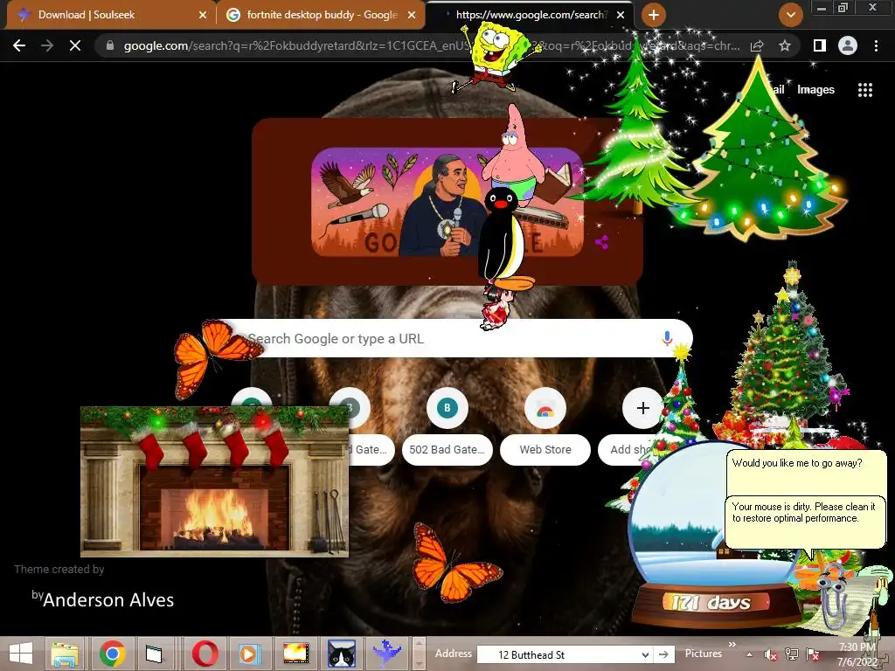Click the fireplace with stockings widget

click(215, 481)
